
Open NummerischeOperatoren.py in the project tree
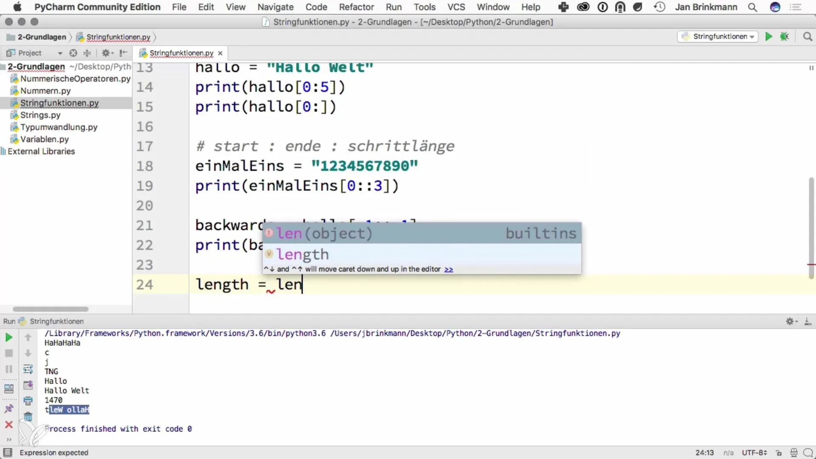(75, 79)
